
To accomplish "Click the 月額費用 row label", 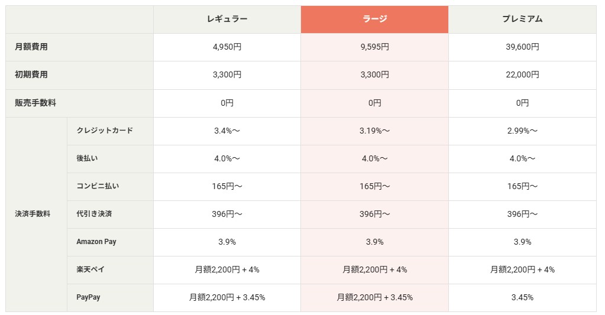I will tap(31, 47).
